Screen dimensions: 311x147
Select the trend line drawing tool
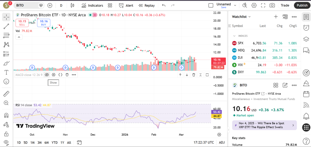(x=6, y=26)
